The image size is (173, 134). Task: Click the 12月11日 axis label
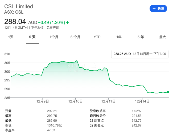[108, 101]
